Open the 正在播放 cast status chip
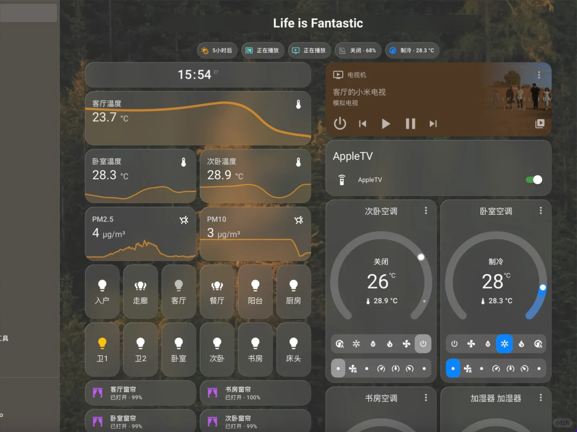 coord(262,50)
